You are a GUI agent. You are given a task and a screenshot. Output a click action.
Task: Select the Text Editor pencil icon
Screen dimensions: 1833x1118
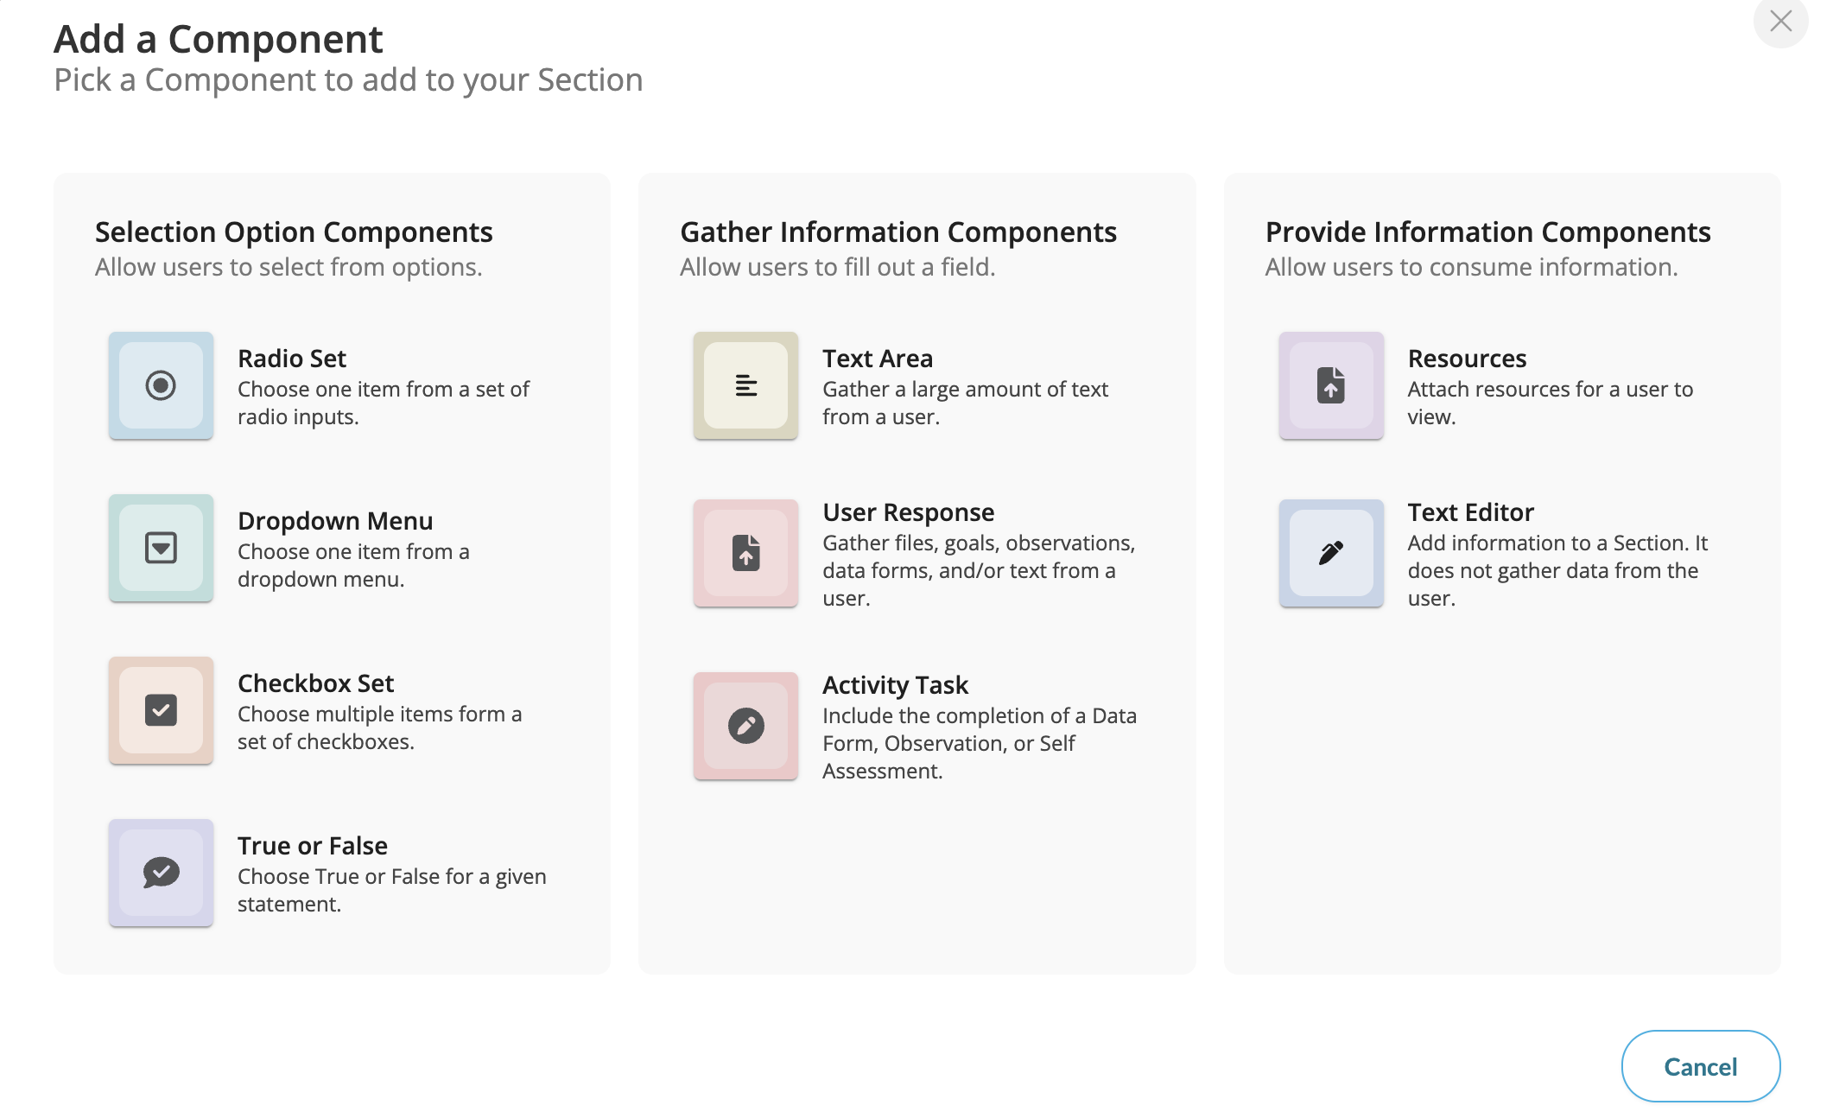(x=1331, y=553)
